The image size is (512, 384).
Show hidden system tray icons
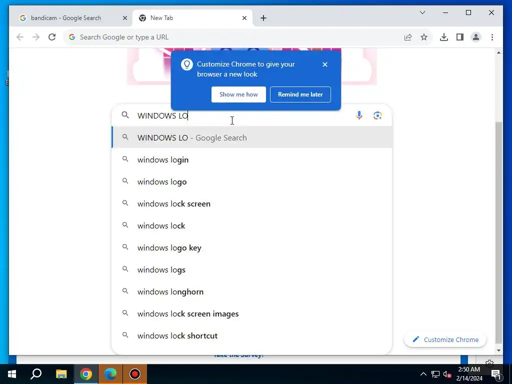tap(423, 374)
